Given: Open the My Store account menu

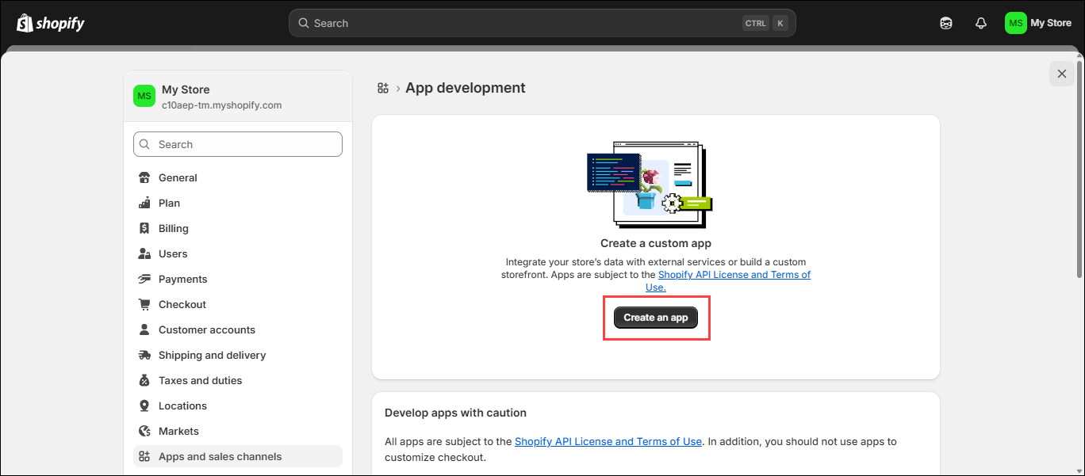Looking at the screenshot, I should (1038, 23).
